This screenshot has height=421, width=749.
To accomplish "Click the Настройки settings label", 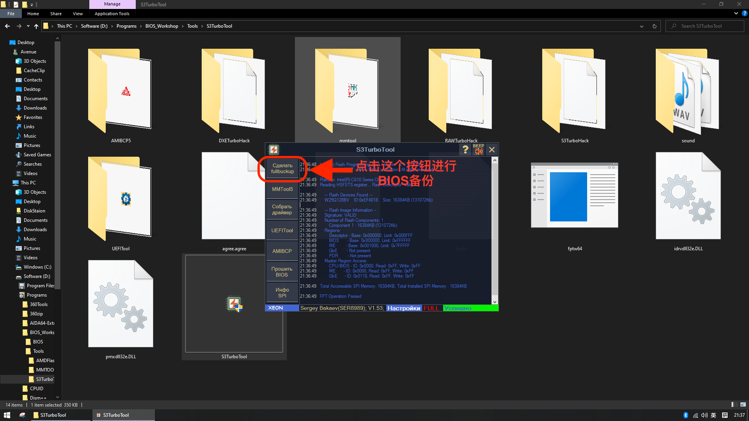I will (x=404, y=308).
